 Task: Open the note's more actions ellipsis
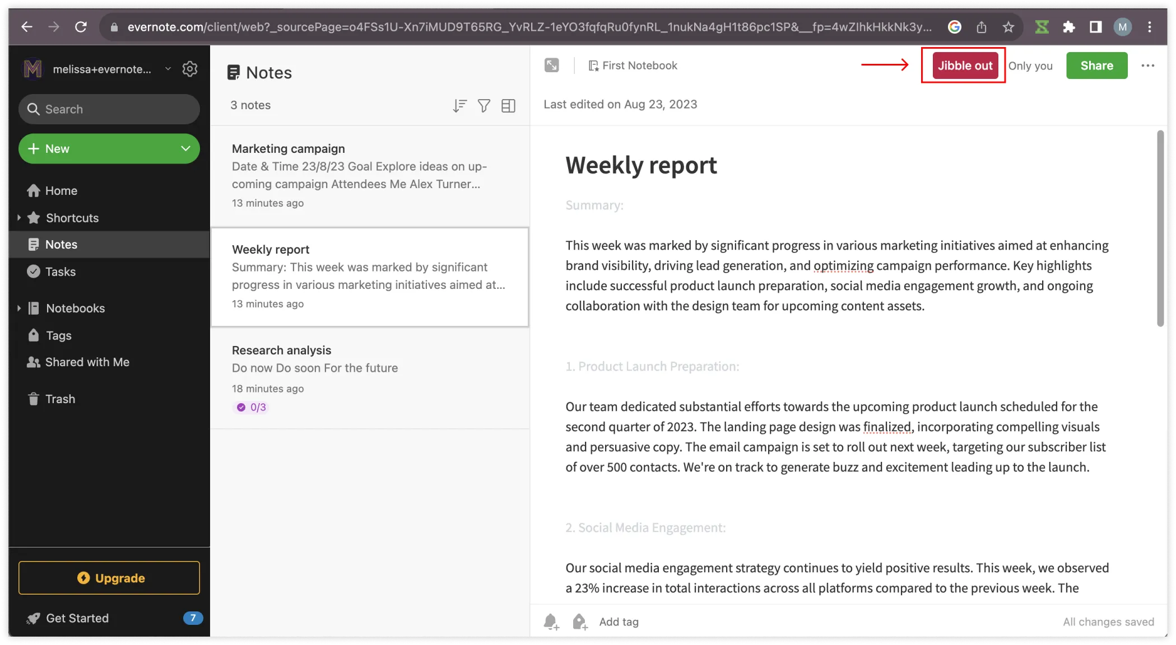1147,66
